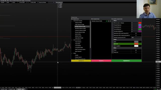Collapse the Other settings section

point(112,48)
